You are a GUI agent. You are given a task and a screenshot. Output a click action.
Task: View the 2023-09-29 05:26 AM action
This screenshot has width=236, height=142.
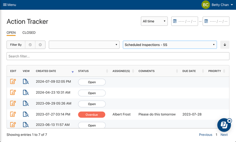(x=26, y=103)
